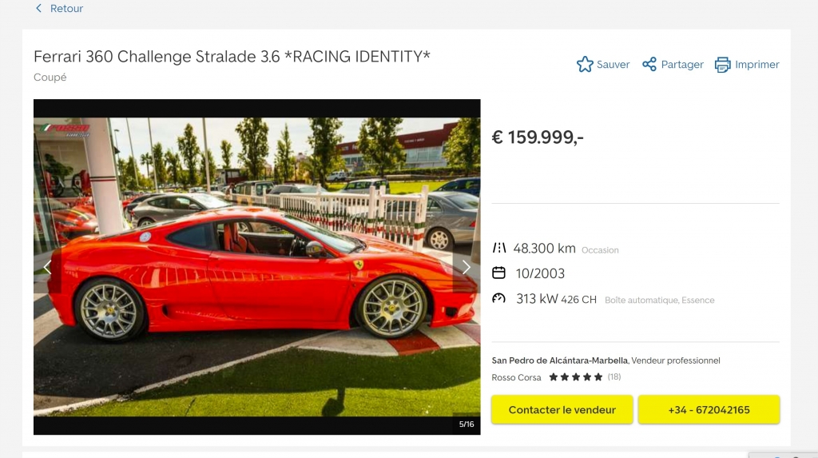Click the (18) reviews count

click(614, 376)
